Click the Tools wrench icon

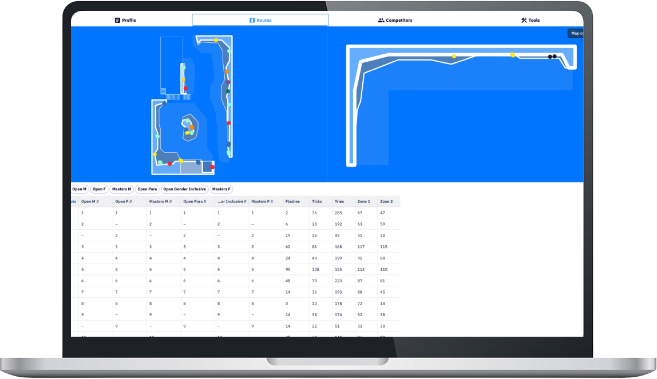(524, 20)
